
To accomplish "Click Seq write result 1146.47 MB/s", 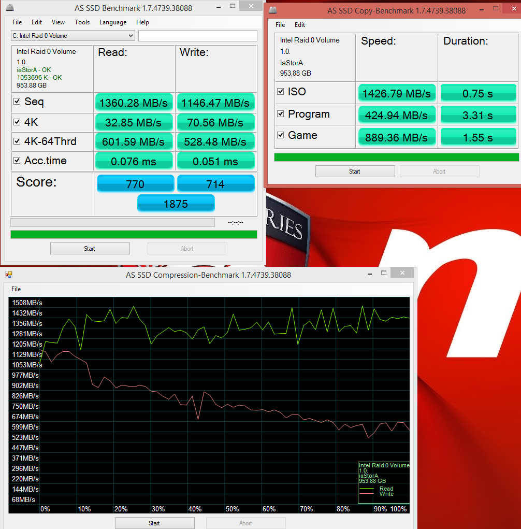I will (215, 103).
